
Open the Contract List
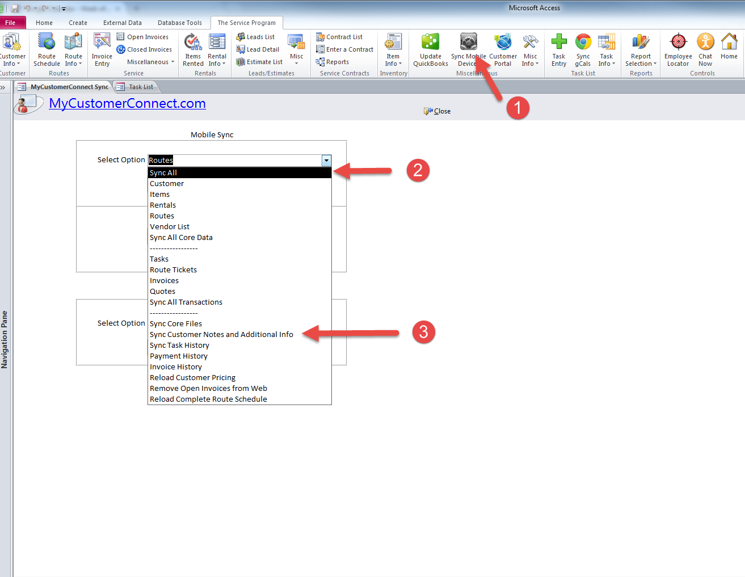339,37
